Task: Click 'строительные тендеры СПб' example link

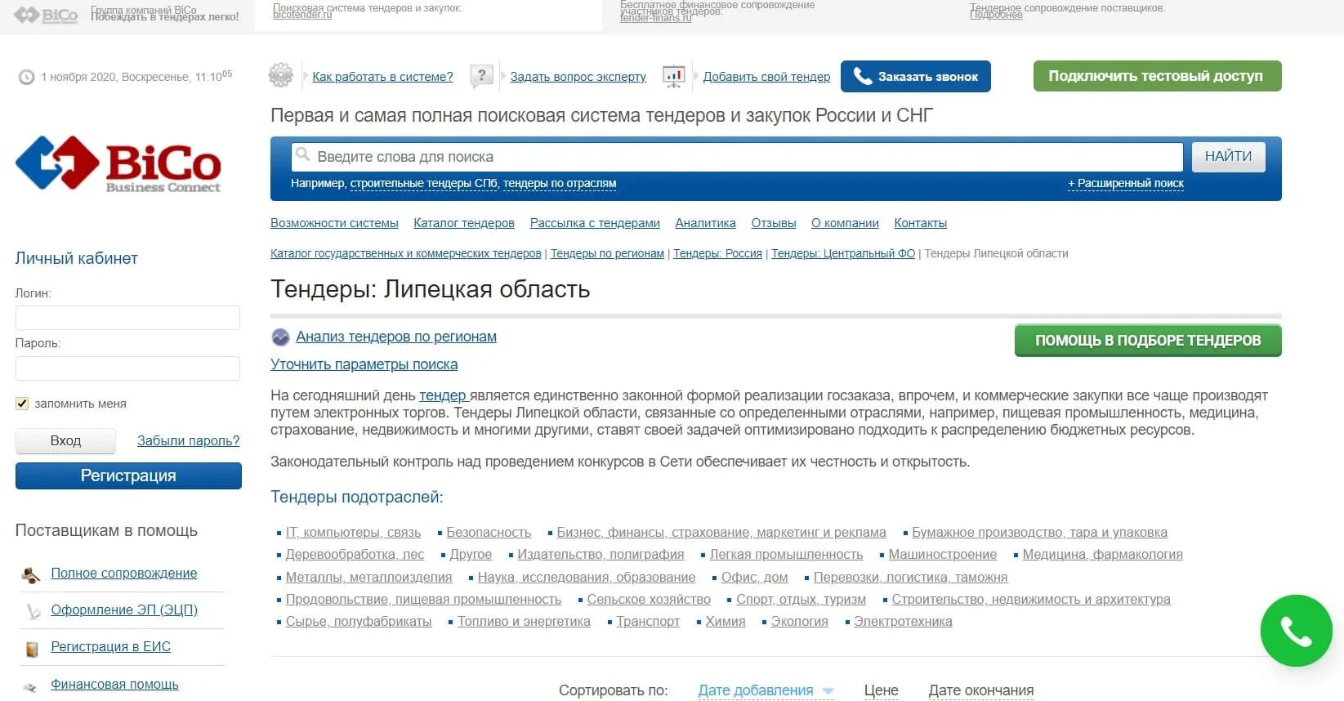Action: (x=423, y=184)
